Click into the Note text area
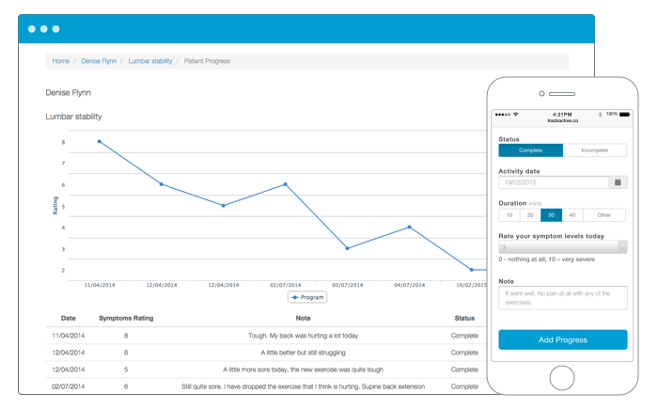 [562, 297]
